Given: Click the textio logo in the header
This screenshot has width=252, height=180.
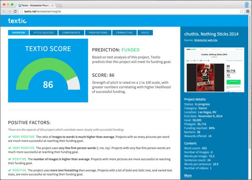Looking at the screenshot, I should pyautogui.click(x=17, y=21).
